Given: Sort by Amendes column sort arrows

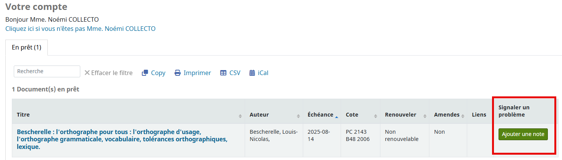Looking at the screenshot, I should [x=463, y=116].
